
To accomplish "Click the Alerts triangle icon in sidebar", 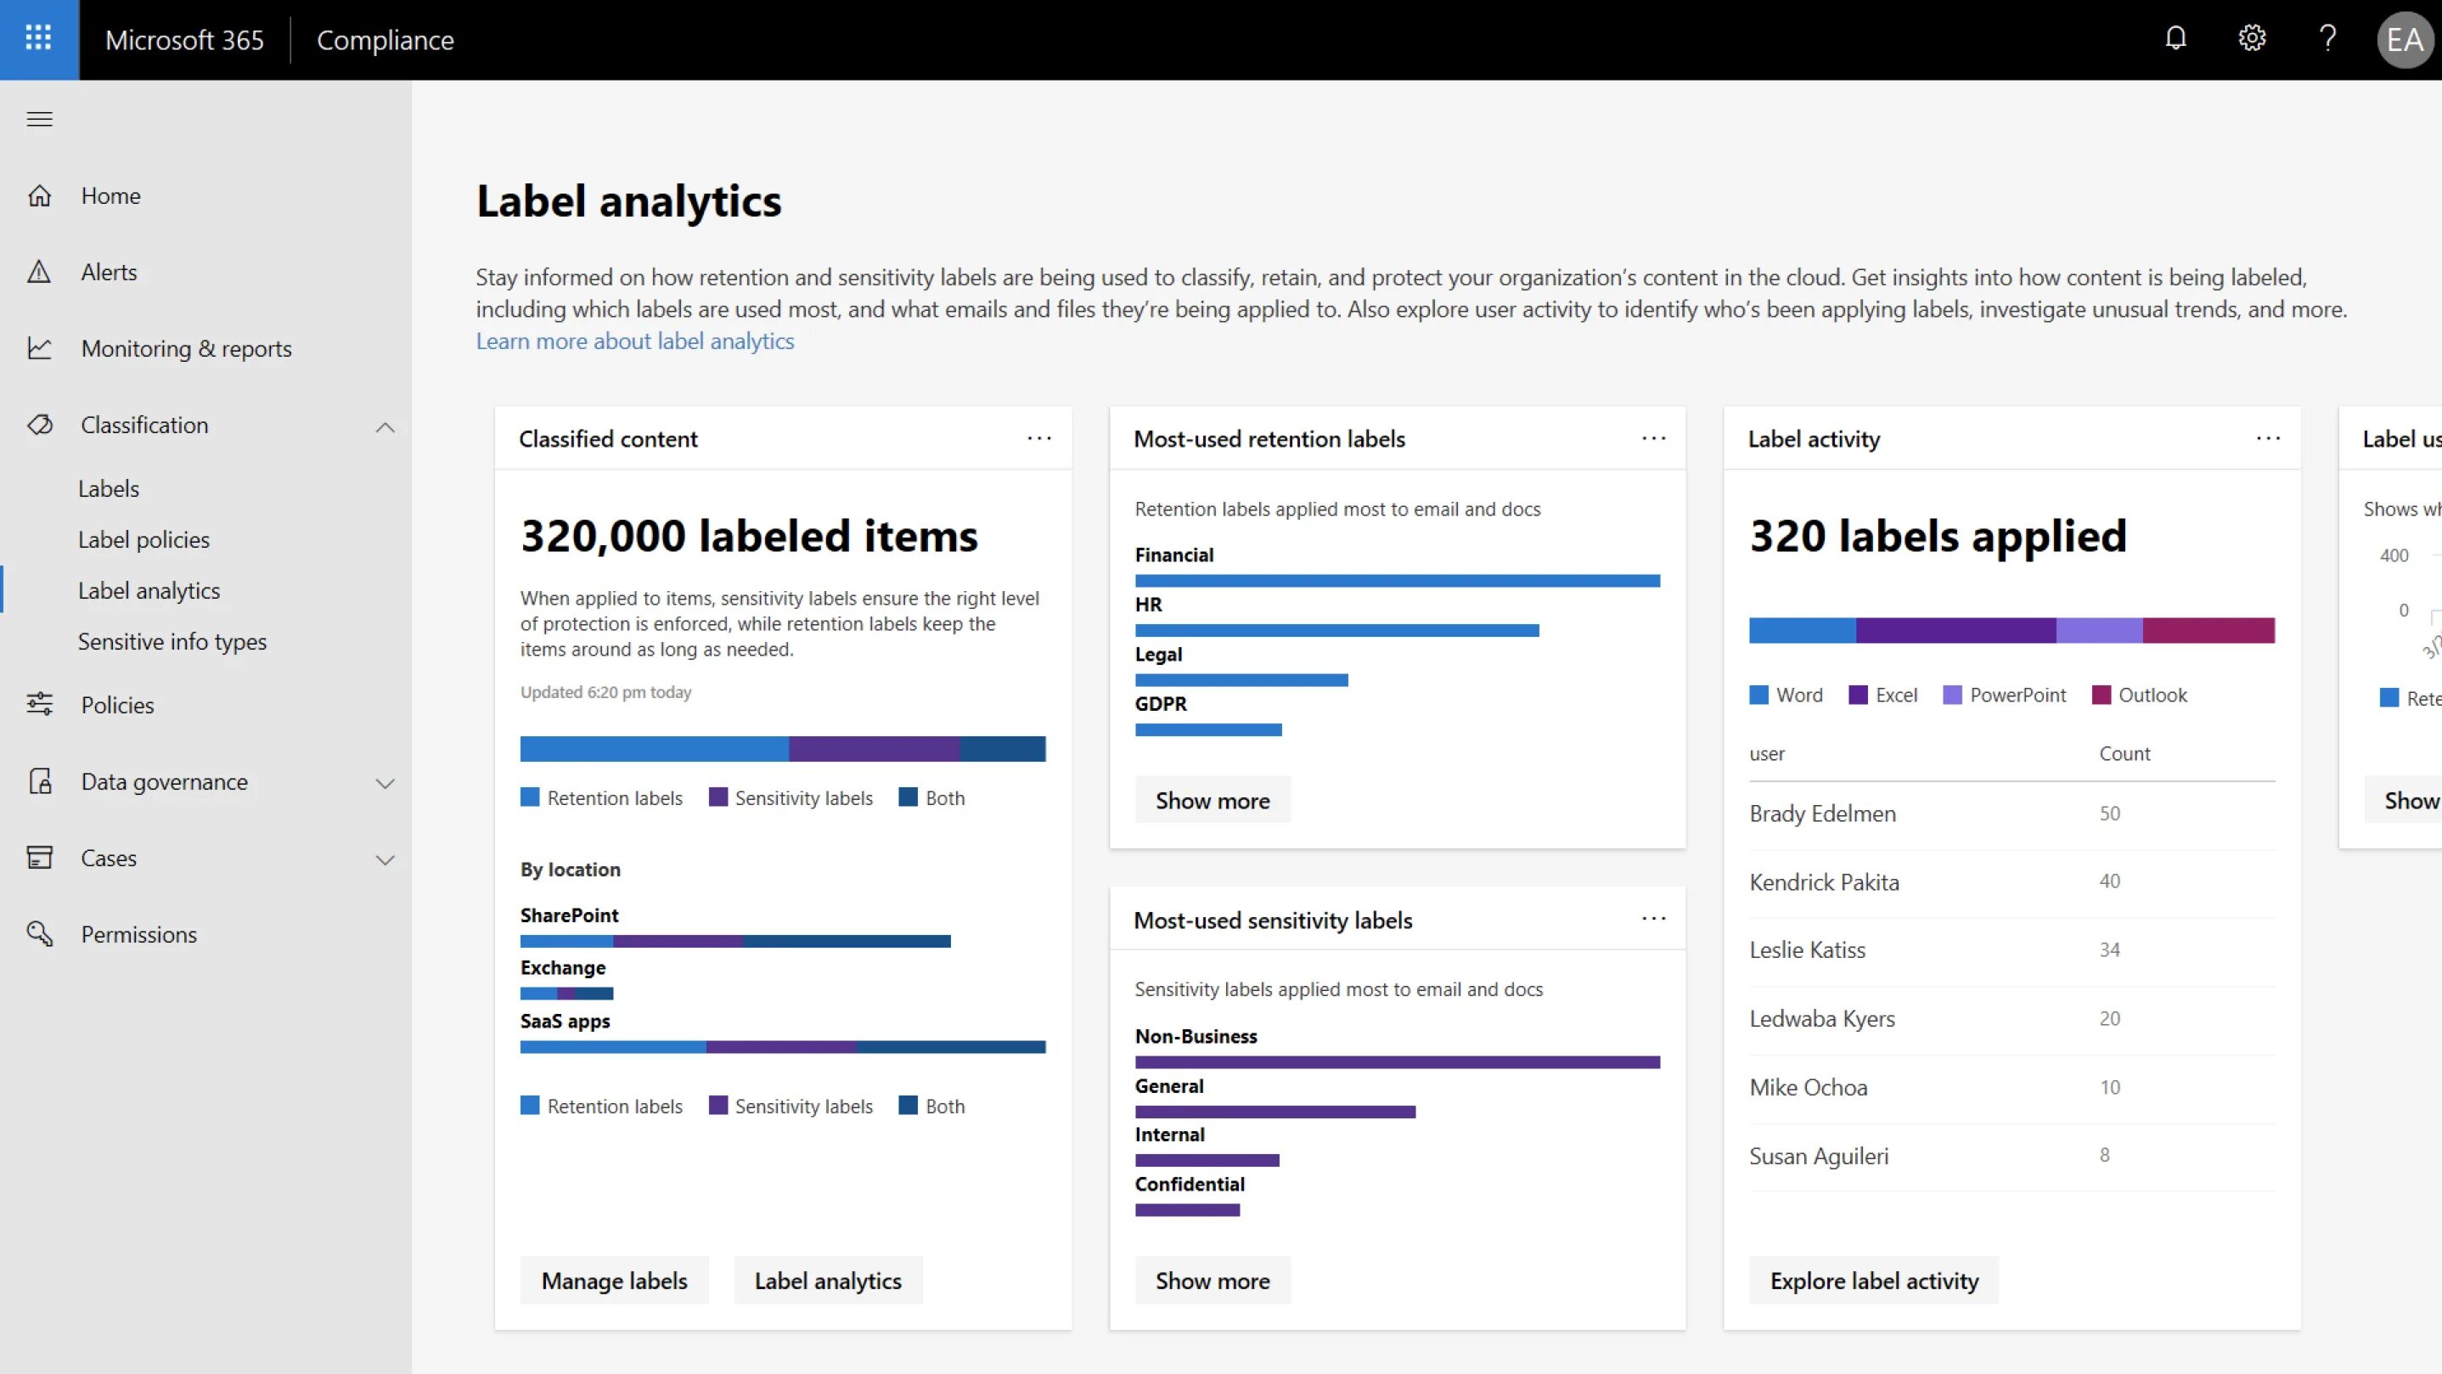I will pos(39,272).
